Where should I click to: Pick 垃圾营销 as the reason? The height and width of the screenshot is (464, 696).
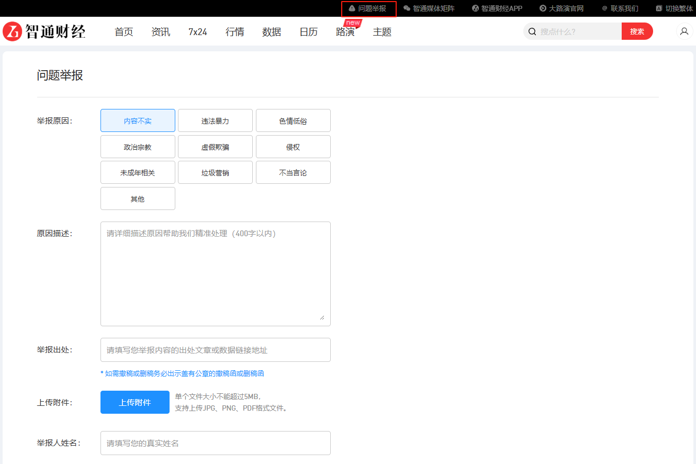[x=215, y=172]
